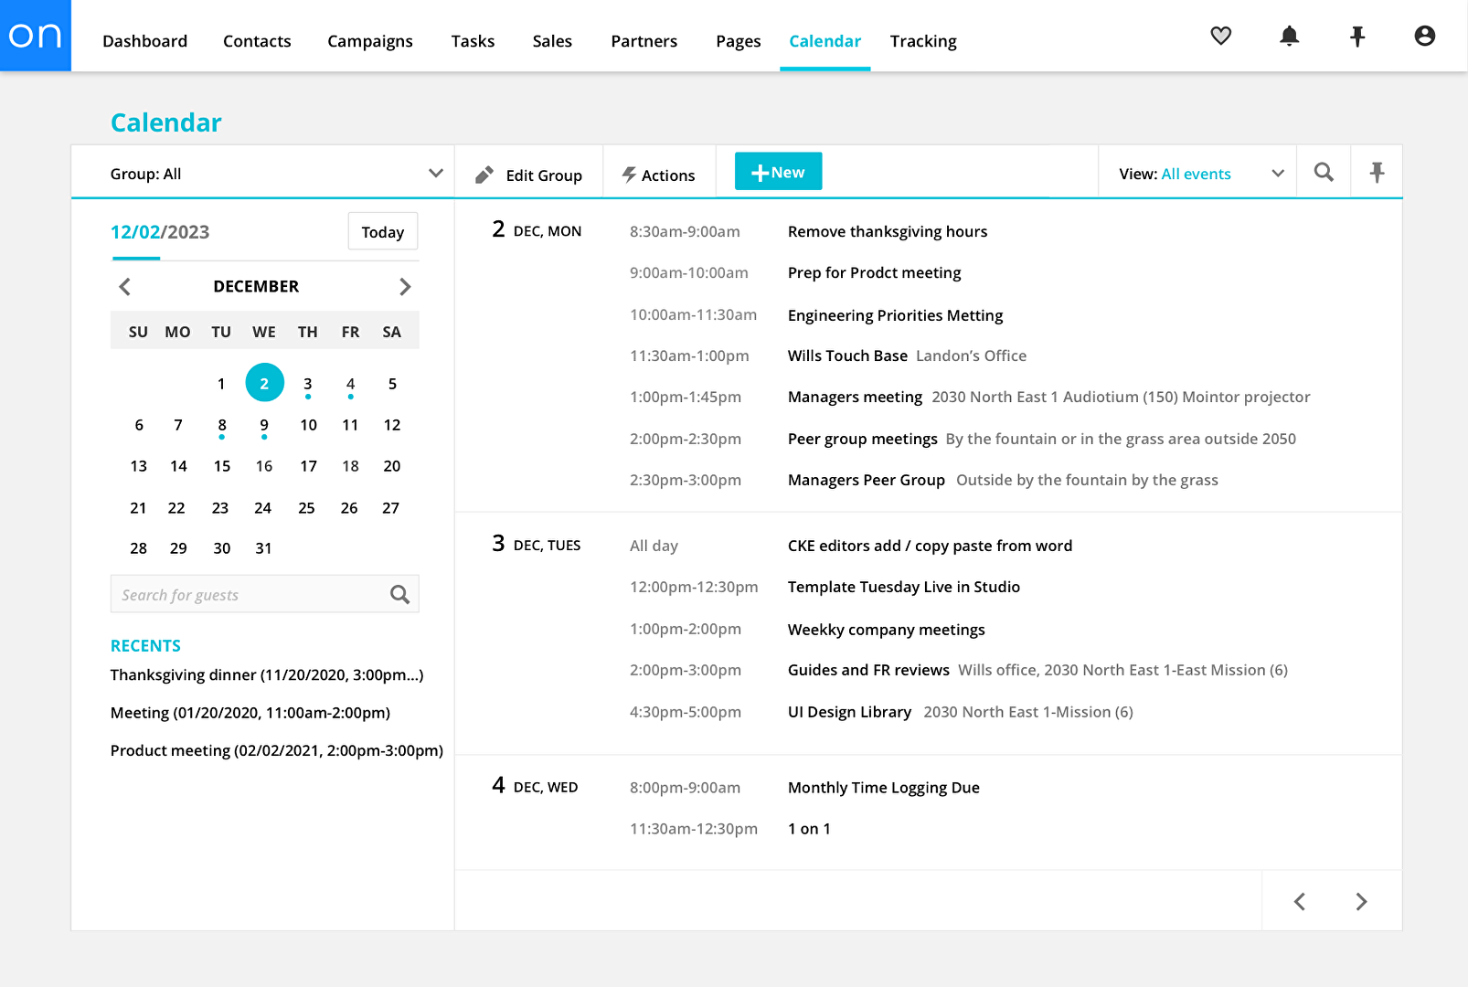Select December 25 in mini calendar

306,508
